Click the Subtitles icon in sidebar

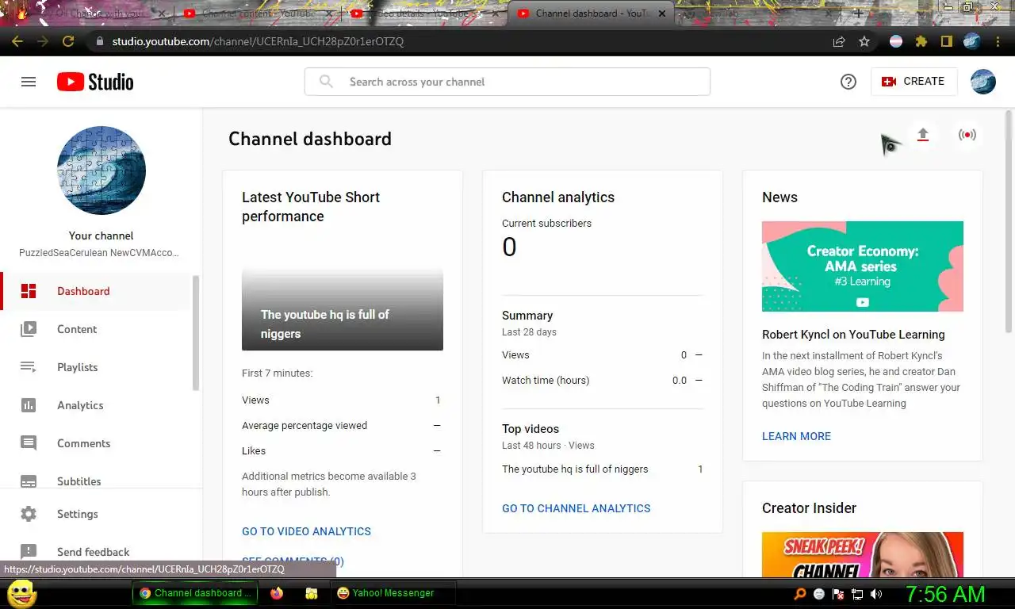click(x=29, y=481)
